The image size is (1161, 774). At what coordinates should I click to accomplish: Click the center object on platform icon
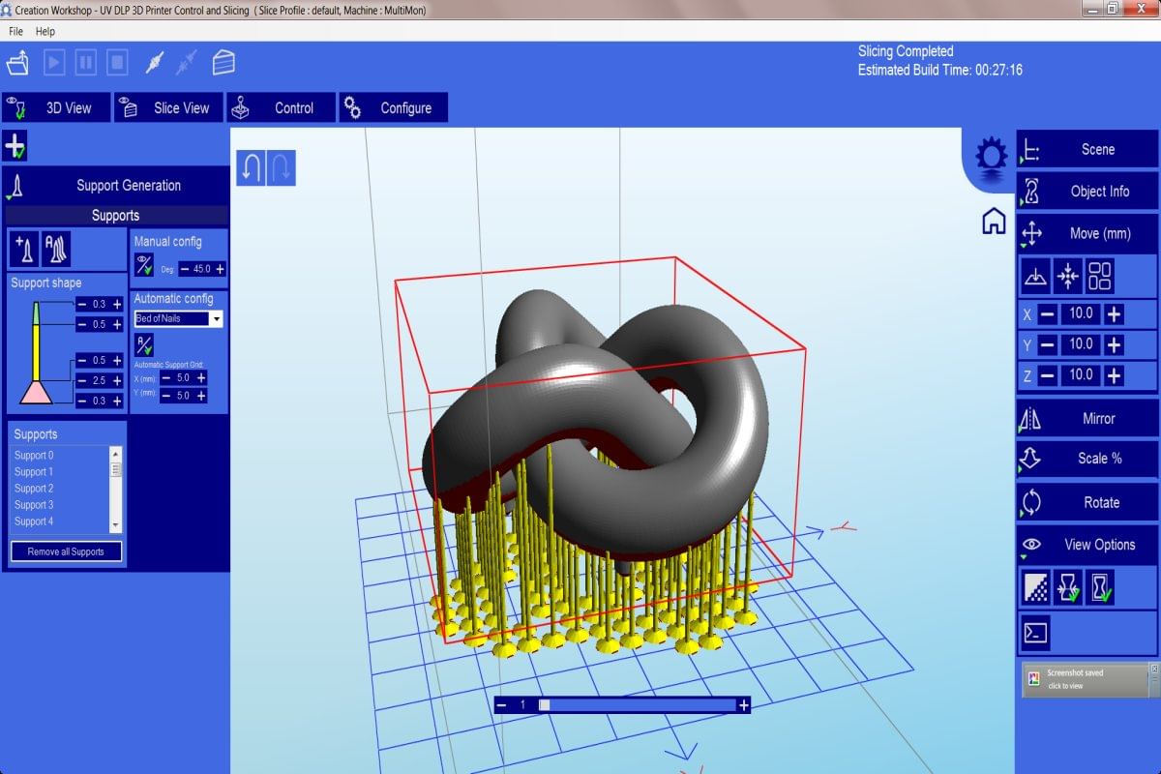(x=1068, y=277)
